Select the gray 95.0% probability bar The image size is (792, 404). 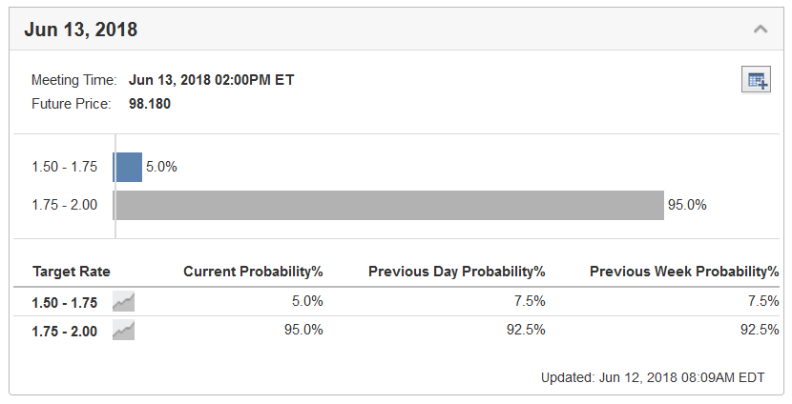coord(388,205)
